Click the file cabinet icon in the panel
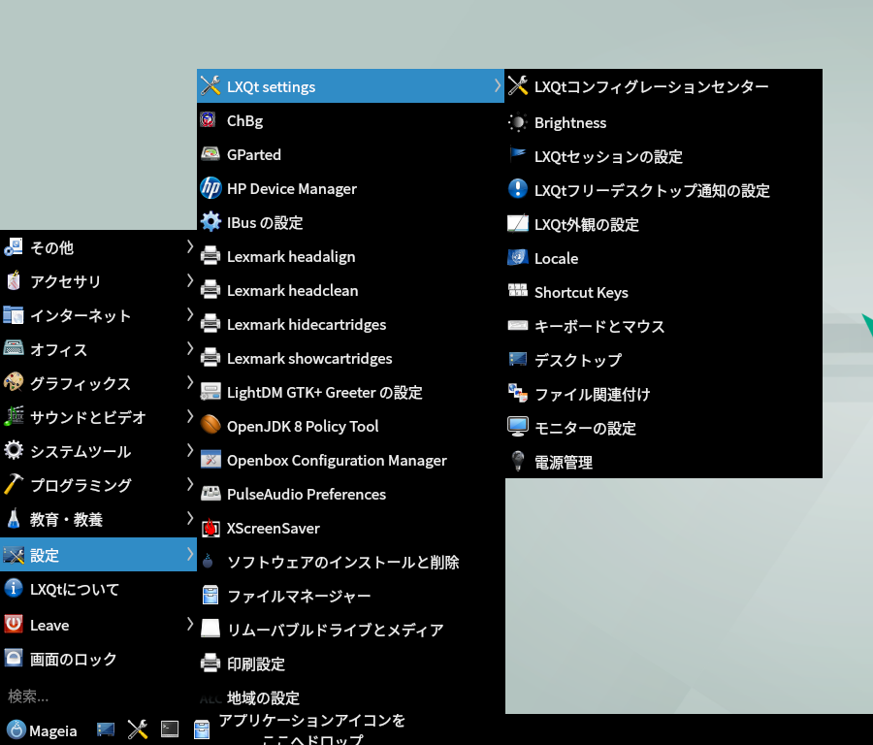Image resolution: width=873 pixels, height=745 pixels. click(202, 729)
